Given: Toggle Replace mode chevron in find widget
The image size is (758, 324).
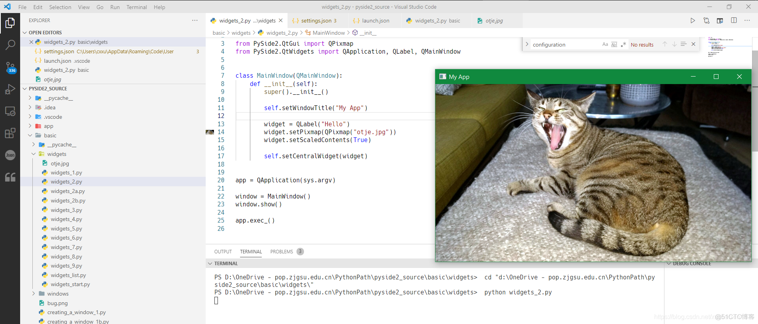Looking at the screenshot, I should click(527, 44).
